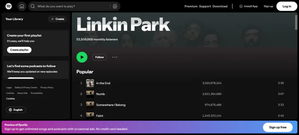Click Faint album thumbnail

(x=90, y=115)
